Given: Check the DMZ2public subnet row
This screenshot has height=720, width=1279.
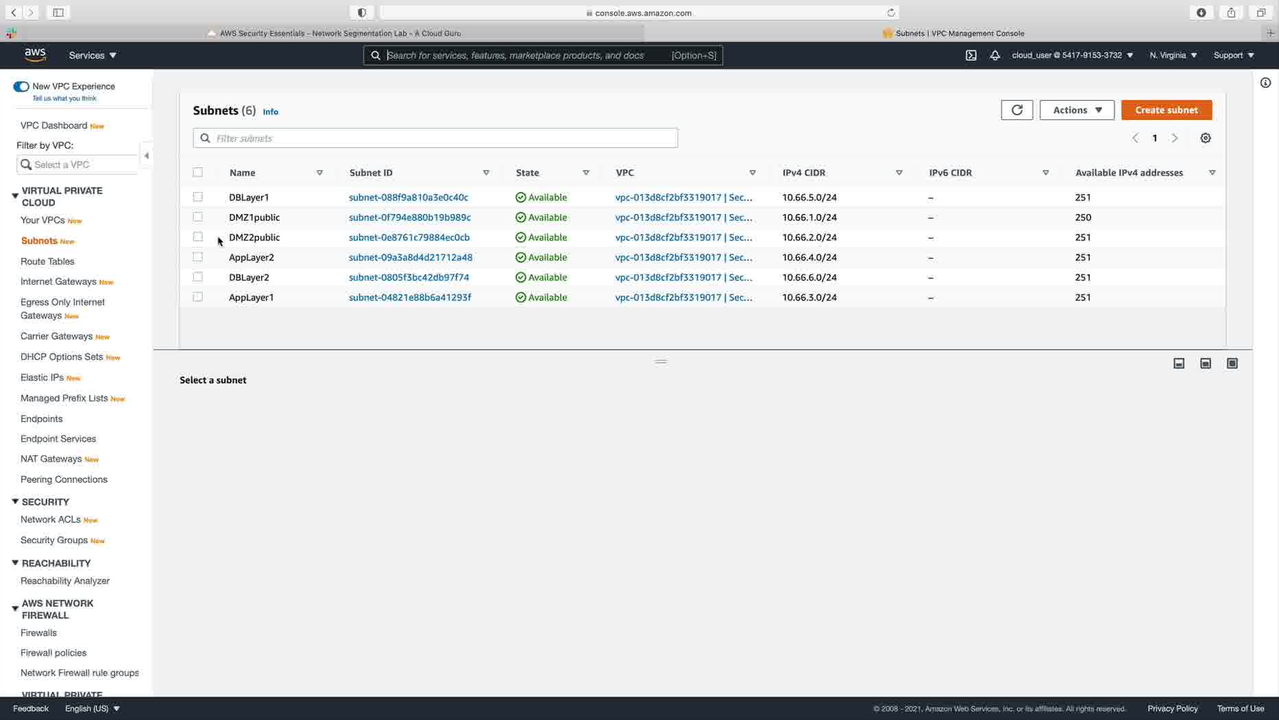Looking at the screenshot, I should click(x=198, y=237).
